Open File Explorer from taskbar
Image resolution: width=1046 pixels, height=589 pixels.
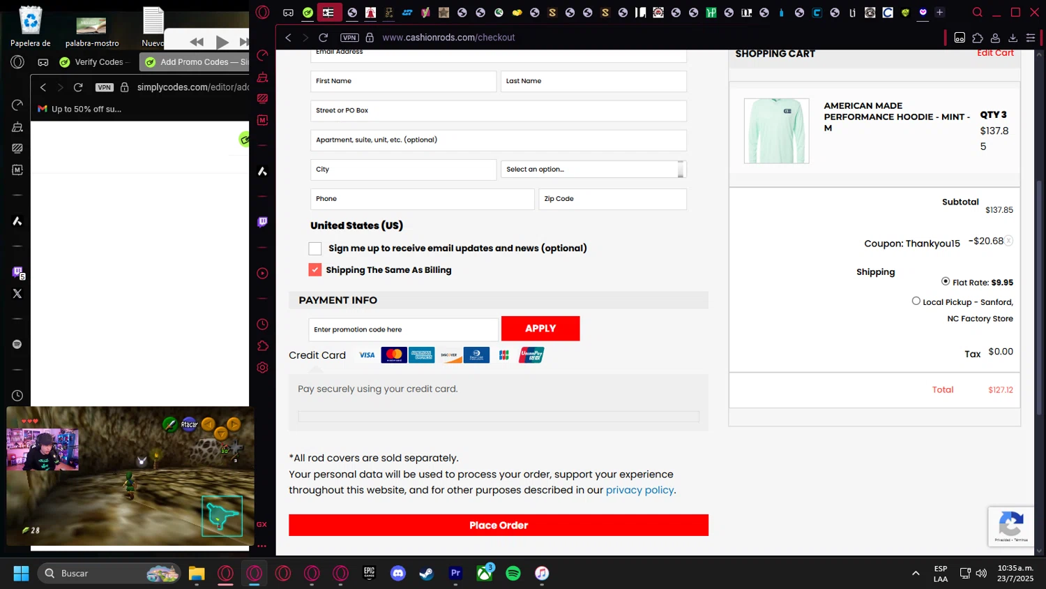[x=197, y=574]
